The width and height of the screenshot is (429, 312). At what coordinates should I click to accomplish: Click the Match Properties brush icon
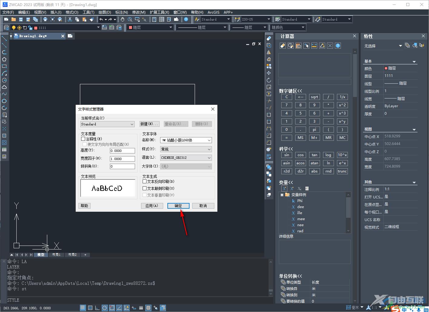click(92, 19)
